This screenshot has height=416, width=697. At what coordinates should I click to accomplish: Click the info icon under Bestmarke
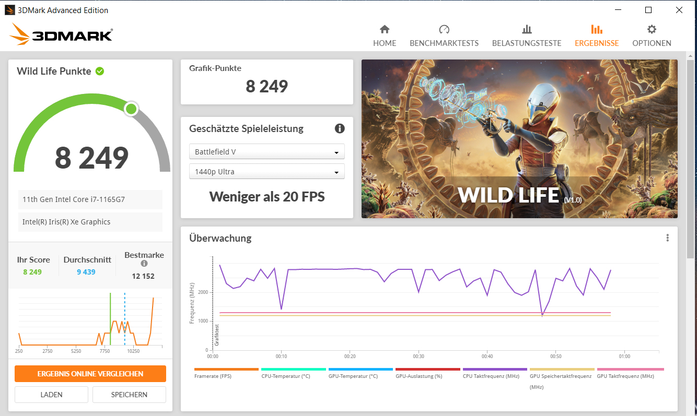pos(144,264)
